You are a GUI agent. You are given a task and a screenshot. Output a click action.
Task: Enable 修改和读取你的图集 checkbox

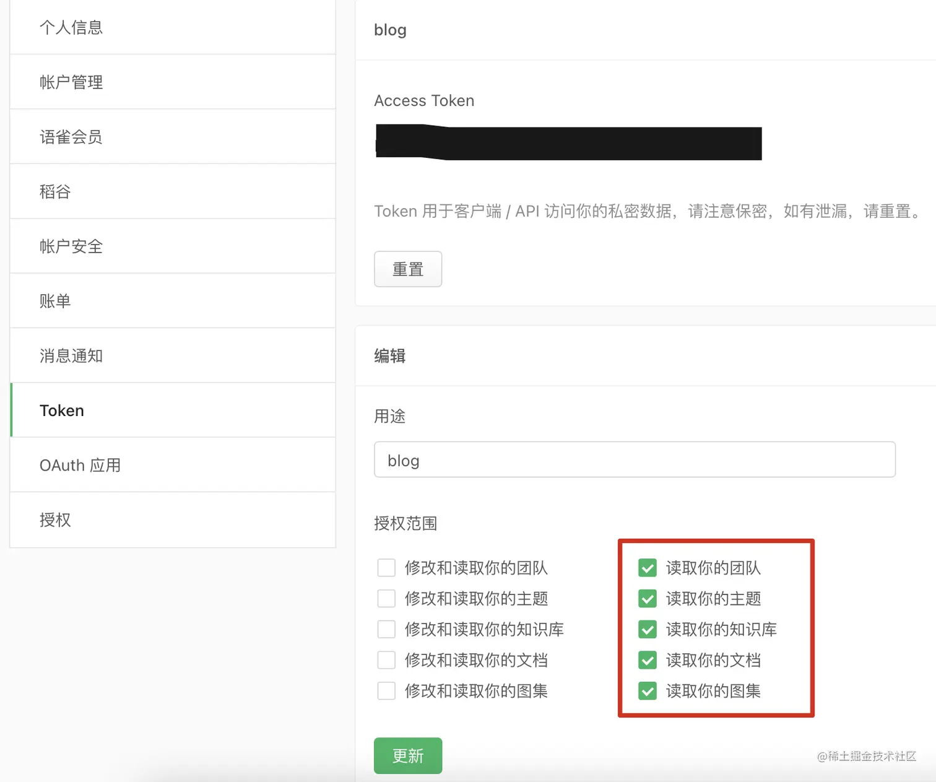(x=386, y=691)
